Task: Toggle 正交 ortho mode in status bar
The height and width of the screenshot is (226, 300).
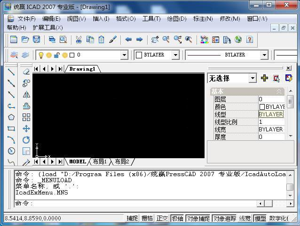Action: tap(162, 218)
